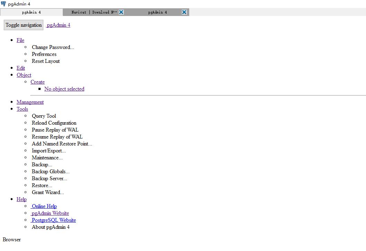Launch Query Tool entry
Image resolution: width=366 pixels, height=251 pixels.
pyautogui.click(x=44, y=116)
